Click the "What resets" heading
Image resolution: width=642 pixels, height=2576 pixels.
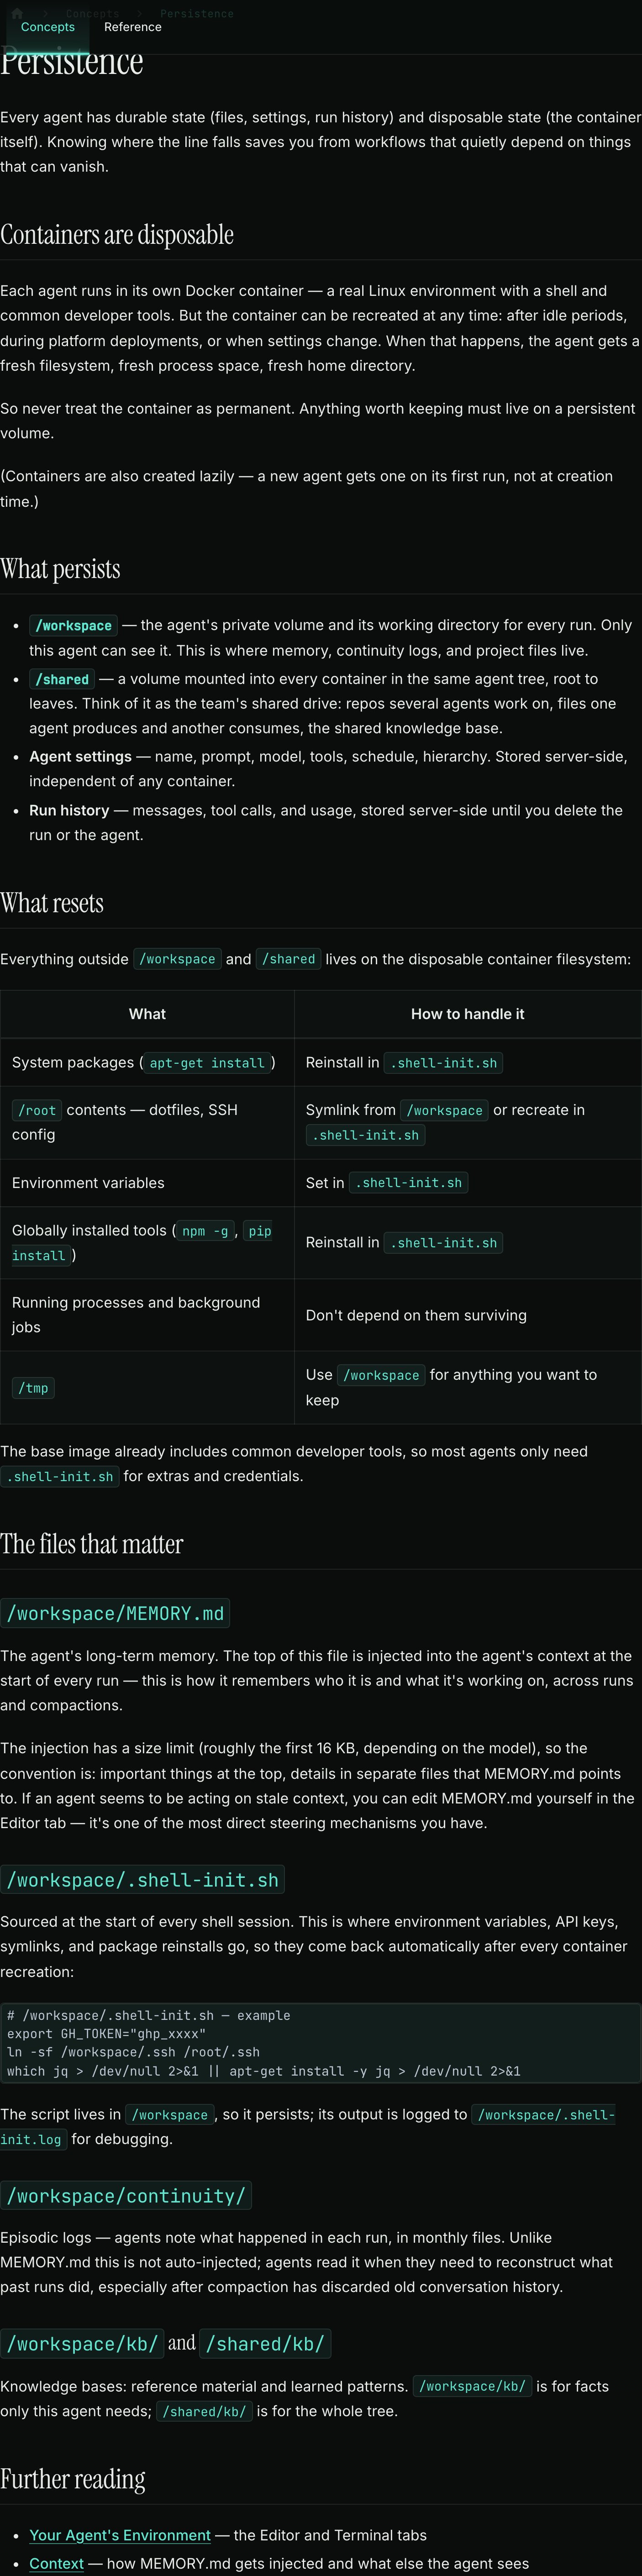(52, 902)
